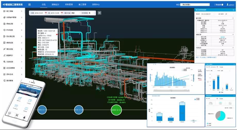
Task: Collapse the 焊接过程 section
Action: [233, 34]
